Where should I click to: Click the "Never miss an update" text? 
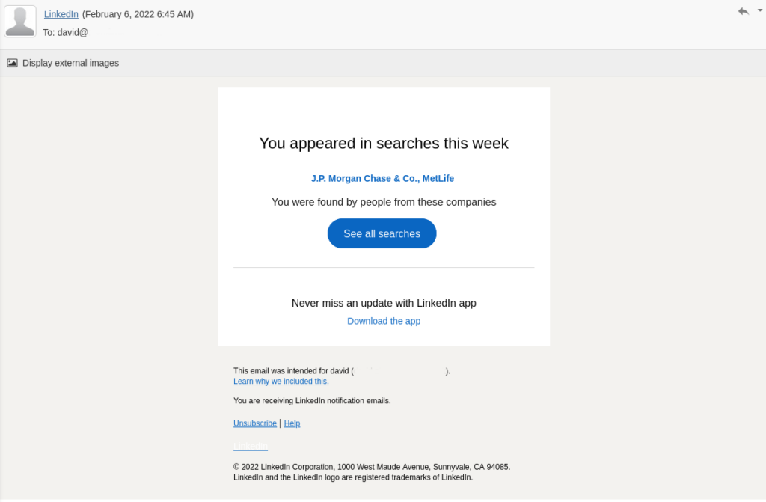[x=384, y=303]
